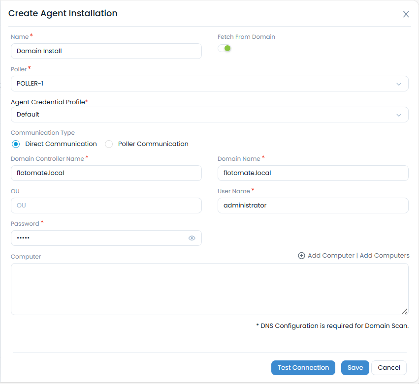Click the plus icon beside Add Computer
Viewport: 419px width, 384px height.
pyautogui.click(x=301, y=255)
